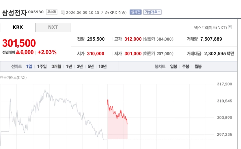Click the red up-triangle price change icon
241x149 pixels.
(x=18, y=52)
